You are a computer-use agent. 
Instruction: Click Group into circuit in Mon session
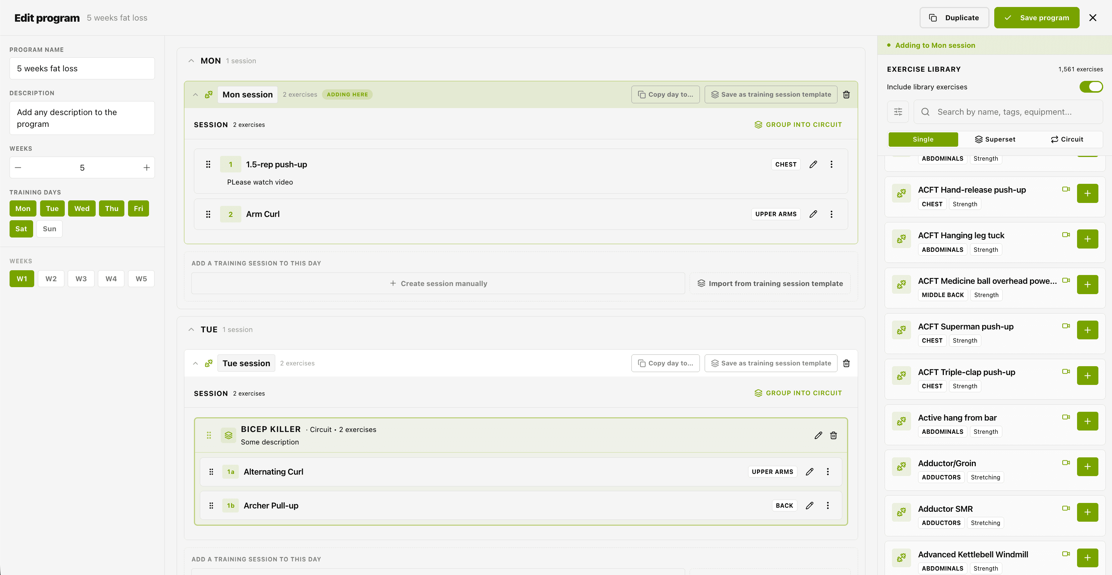pyautogui.click(x=798, y=125)
